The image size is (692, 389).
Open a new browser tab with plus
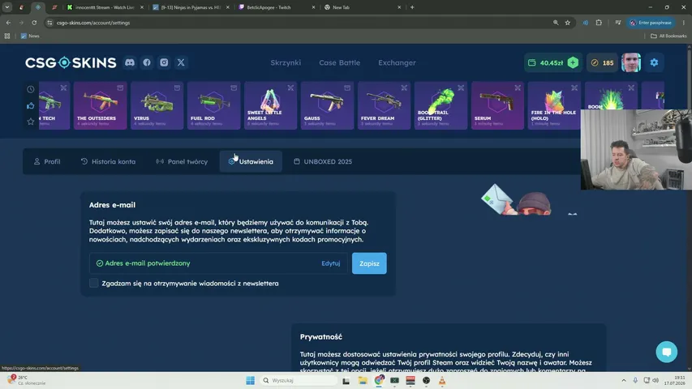pyautogui.click(x=412, y=7)
